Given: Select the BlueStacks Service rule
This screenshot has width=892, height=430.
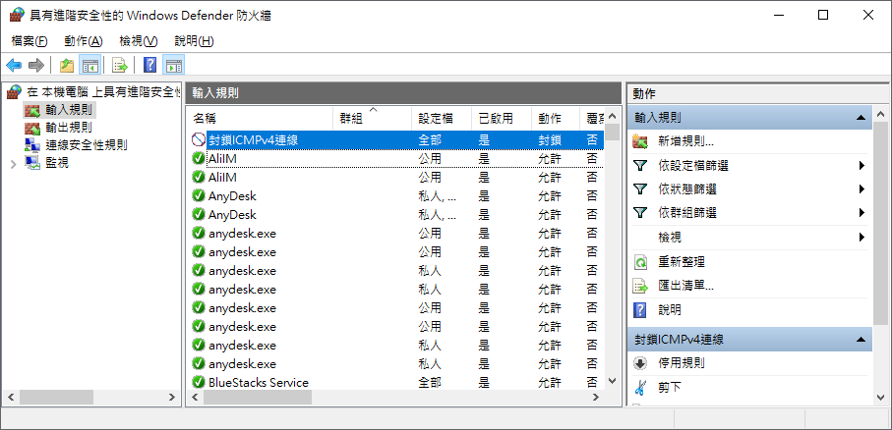Looking at the screenshot, I should pyautogui.click(x=396, y=382).
